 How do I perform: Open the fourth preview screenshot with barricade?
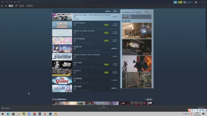pos(137,80)
